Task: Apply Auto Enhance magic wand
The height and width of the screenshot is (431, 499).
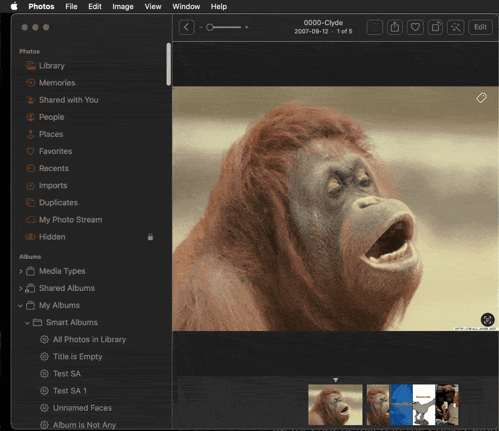Action: [456, 27]
